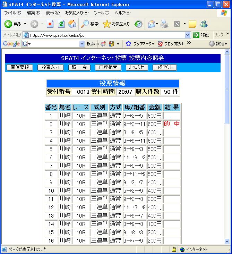232x254 pixels.
Task: Expand the Google toolbar overflow chevron
Action: (x=189, y=43)
